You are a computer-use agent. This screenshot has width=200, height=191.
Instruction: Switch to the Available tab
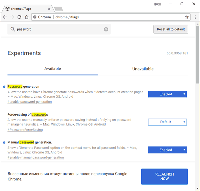pyautogui.click(x=53, y=69)
